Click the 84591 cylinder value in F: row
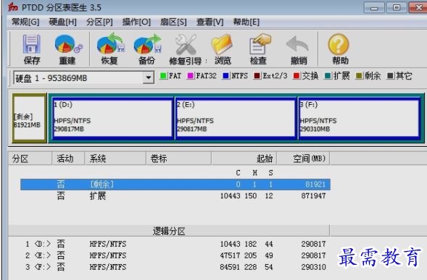Screen dimensions: 427x280 pos(230,267)
